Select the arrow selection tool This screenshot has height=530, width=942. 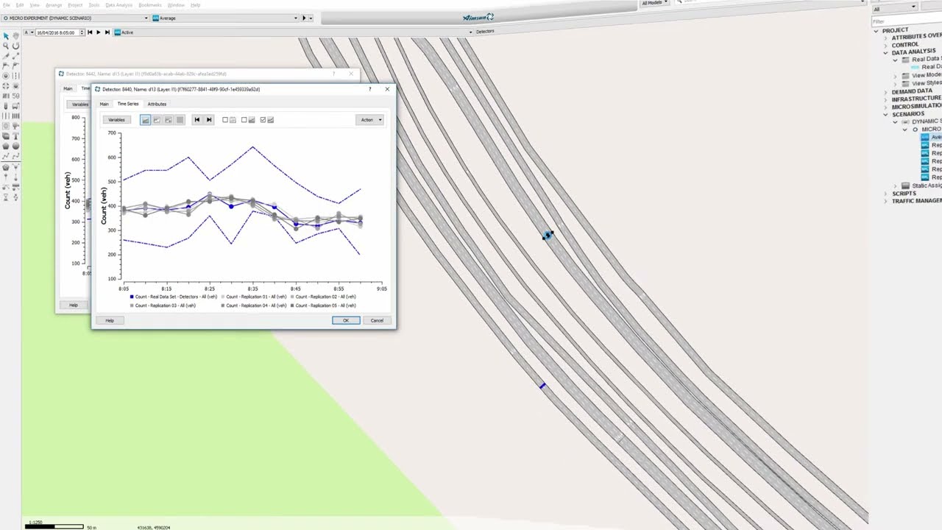[x=6, y=36]
